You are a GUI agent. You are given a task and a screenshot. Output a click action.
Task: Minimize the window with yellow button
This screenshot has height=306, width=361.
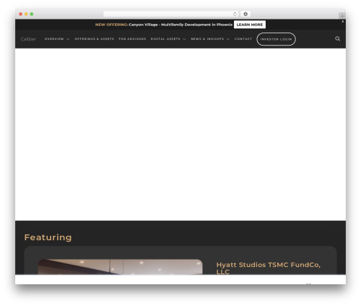(26, 14)
